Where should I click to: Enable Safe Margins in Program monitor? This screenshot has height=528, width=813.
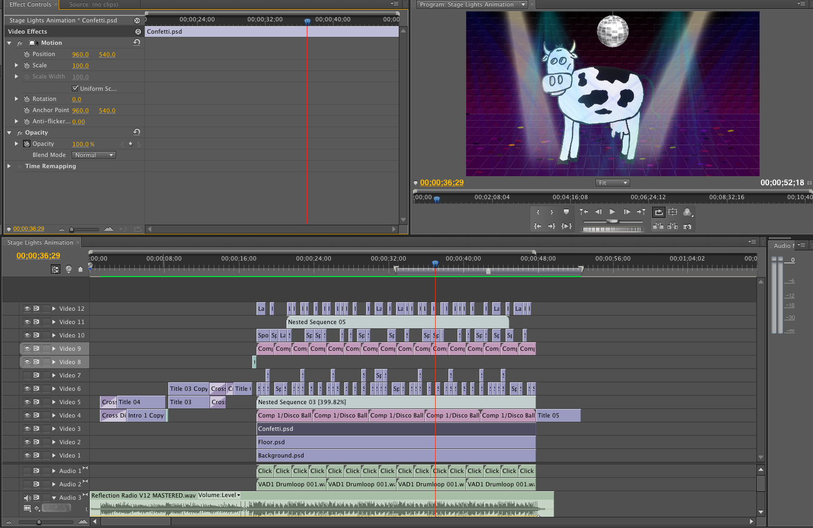(x=672, y=212)
